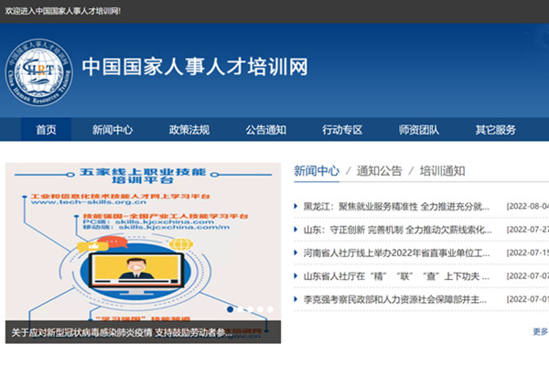Switch to the 培训通知 tab

[442, 171]
